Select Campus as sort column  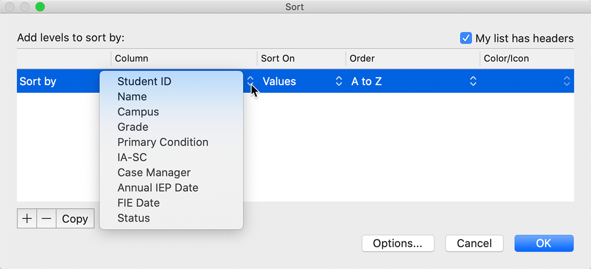pos(138,112)
